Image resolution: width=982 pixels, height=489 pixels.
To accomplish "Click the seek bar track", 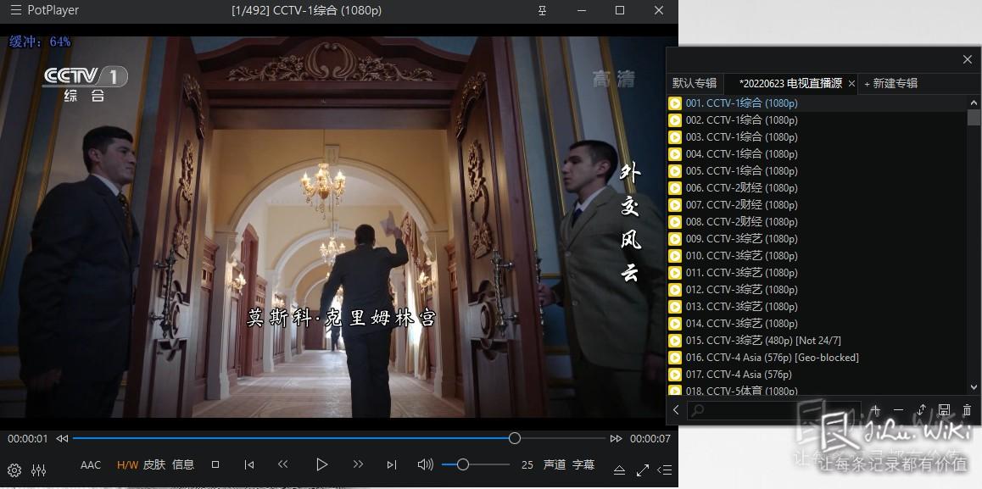I will click(339, 438).
